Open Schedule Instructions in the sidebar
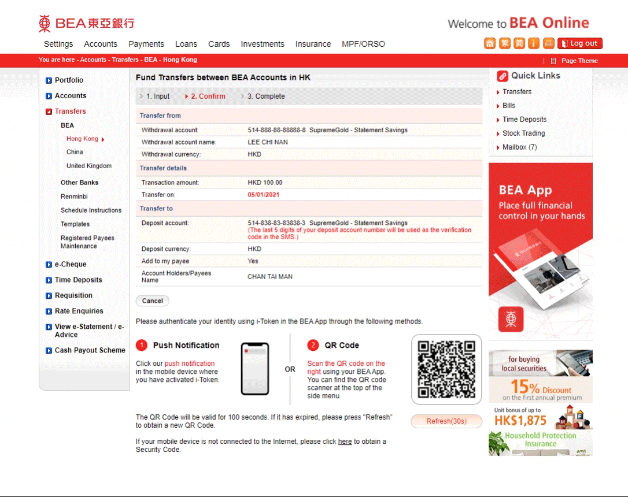The width and height of the screenshot is (628, 497). [91, 210]
